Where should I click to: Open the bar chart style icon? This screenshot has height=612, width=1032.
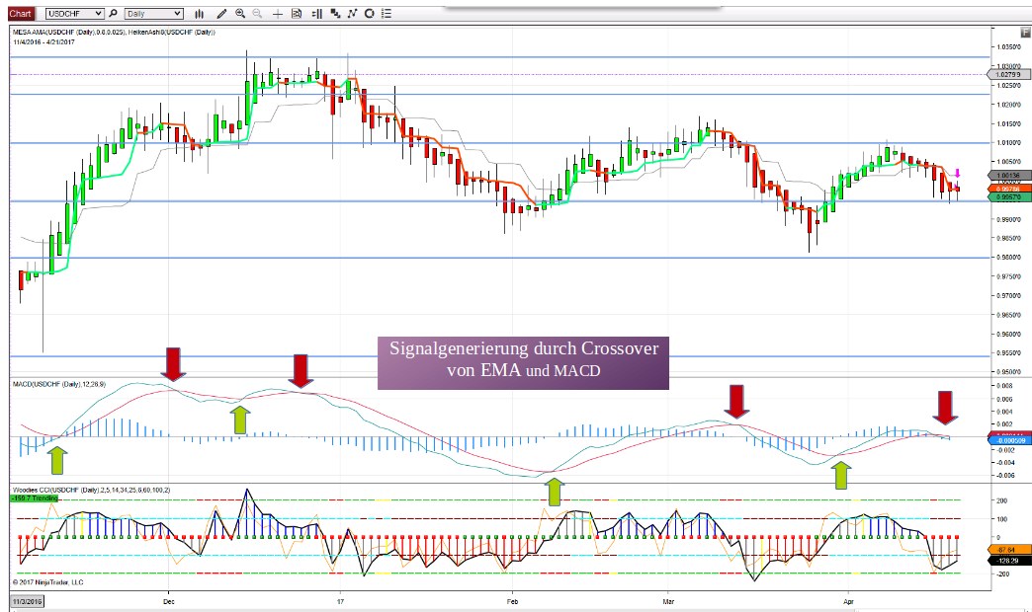coord(200,13)
